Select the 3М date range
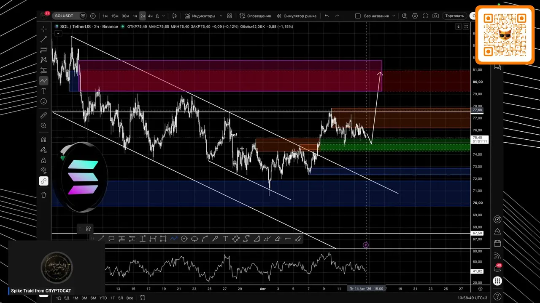 pos(84,298)
